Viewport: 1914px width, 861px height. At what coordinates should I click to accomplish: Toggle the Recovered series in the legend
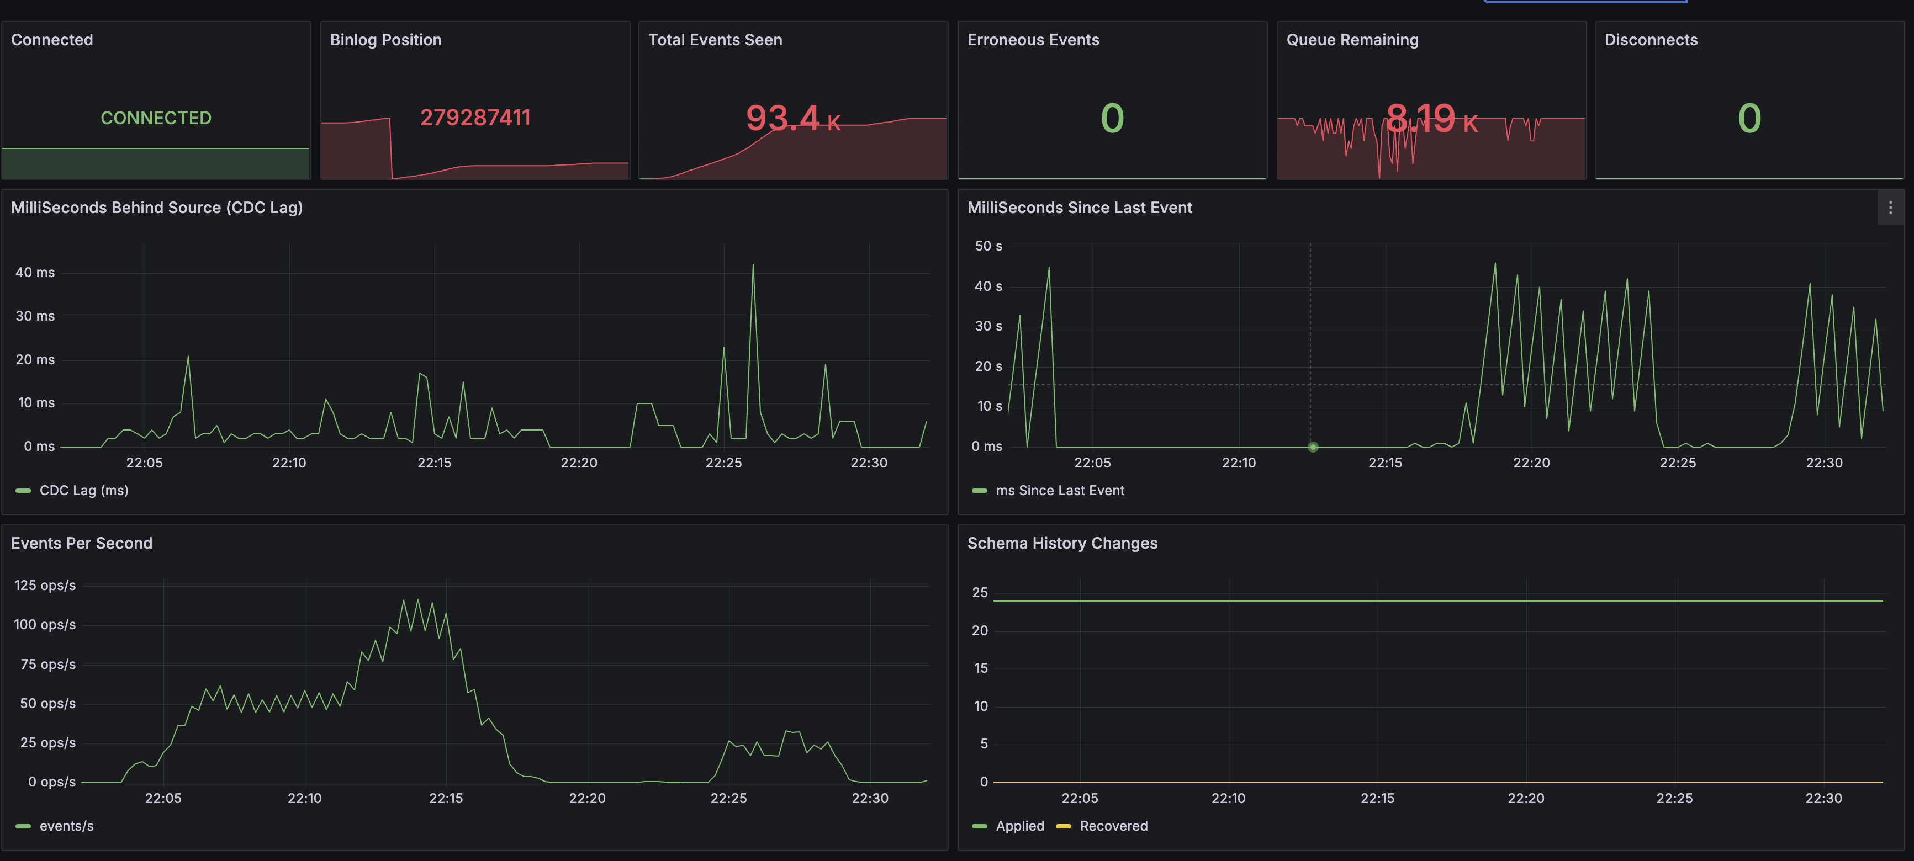pos(1113,826)
